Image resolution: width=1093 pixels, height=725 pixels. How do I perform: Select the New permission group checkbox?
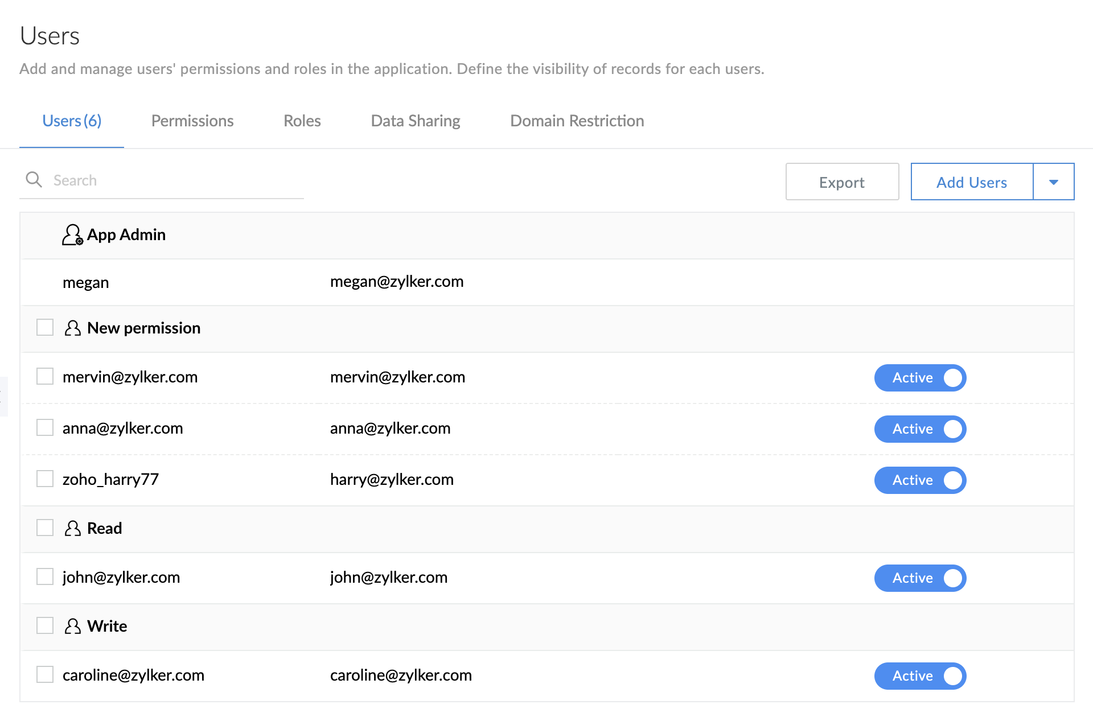[45, 327]
